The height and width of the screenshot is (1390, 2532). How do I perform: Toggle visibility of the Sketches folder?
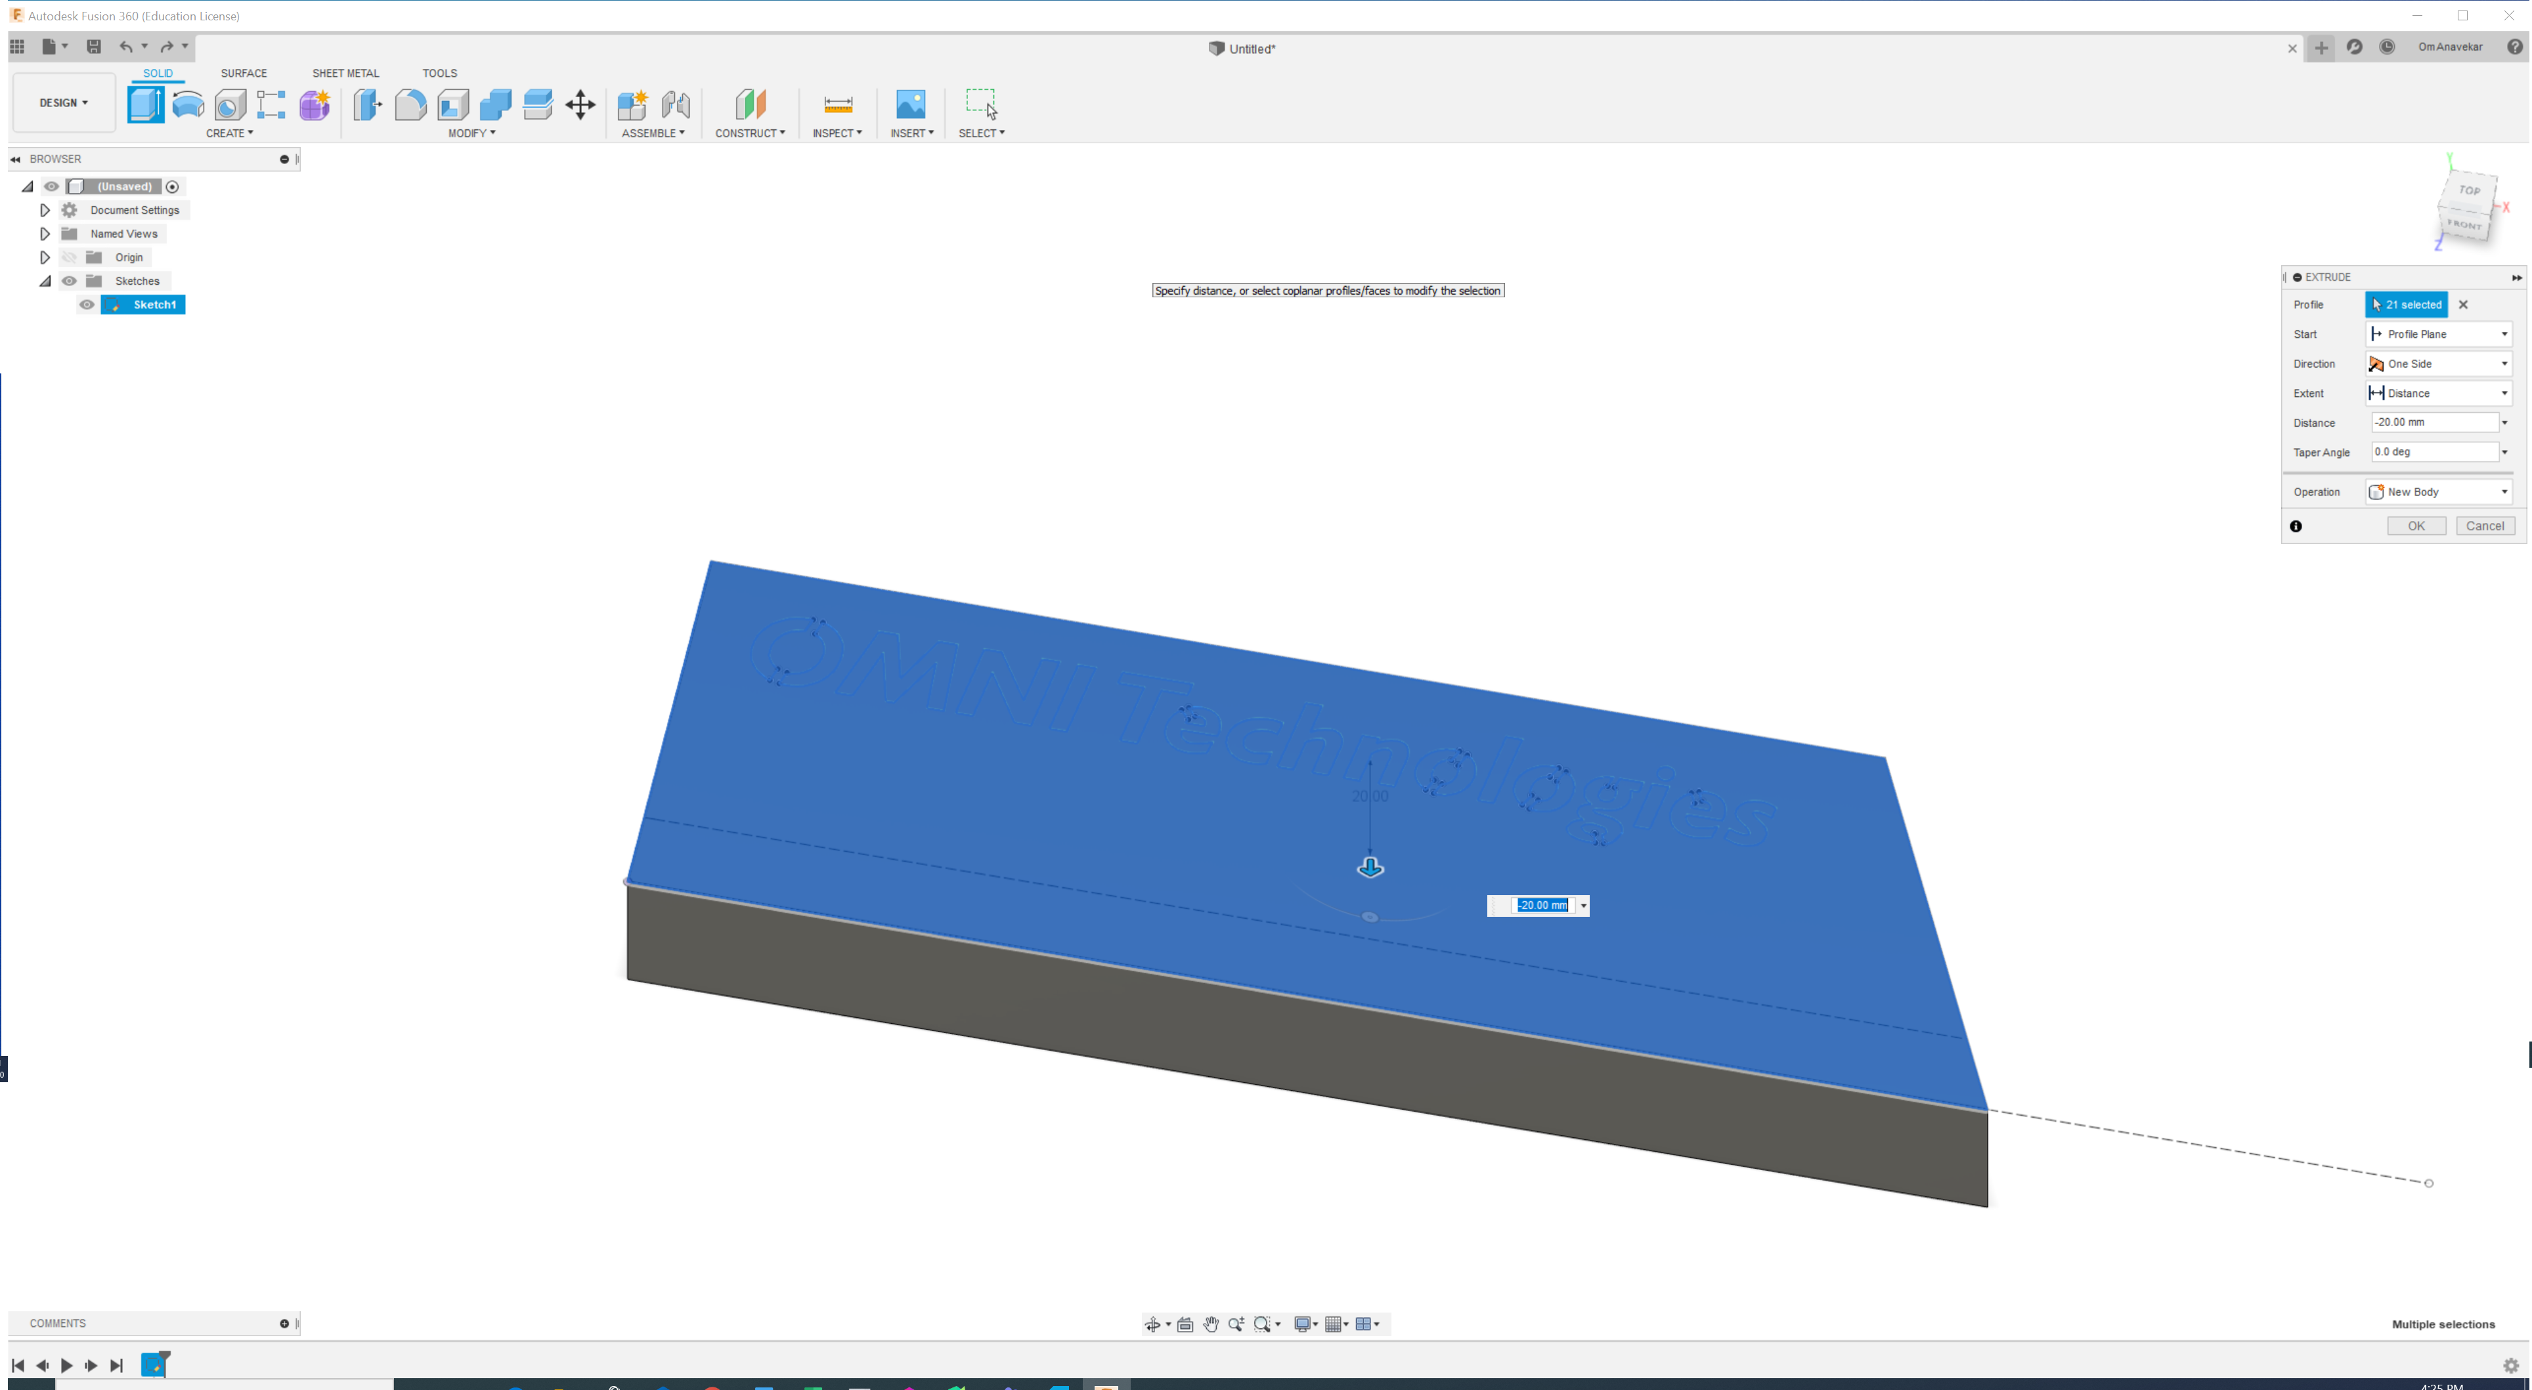[x=70, y=281]
